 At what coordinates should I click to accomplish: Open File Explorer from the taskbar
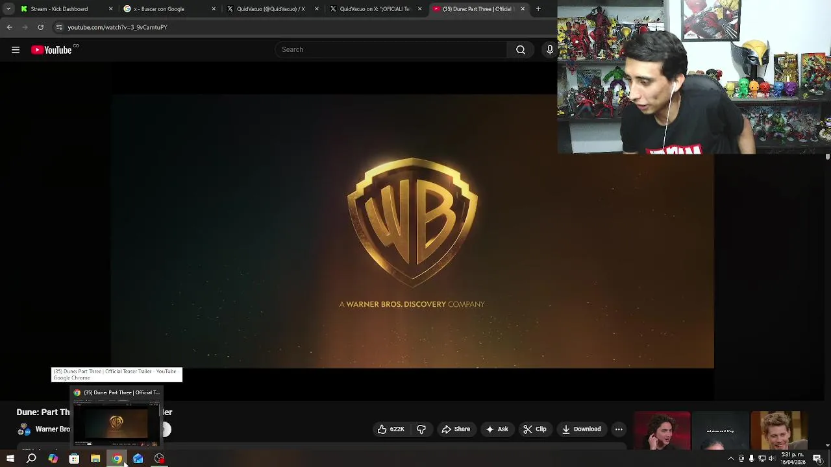click(95, 459)
